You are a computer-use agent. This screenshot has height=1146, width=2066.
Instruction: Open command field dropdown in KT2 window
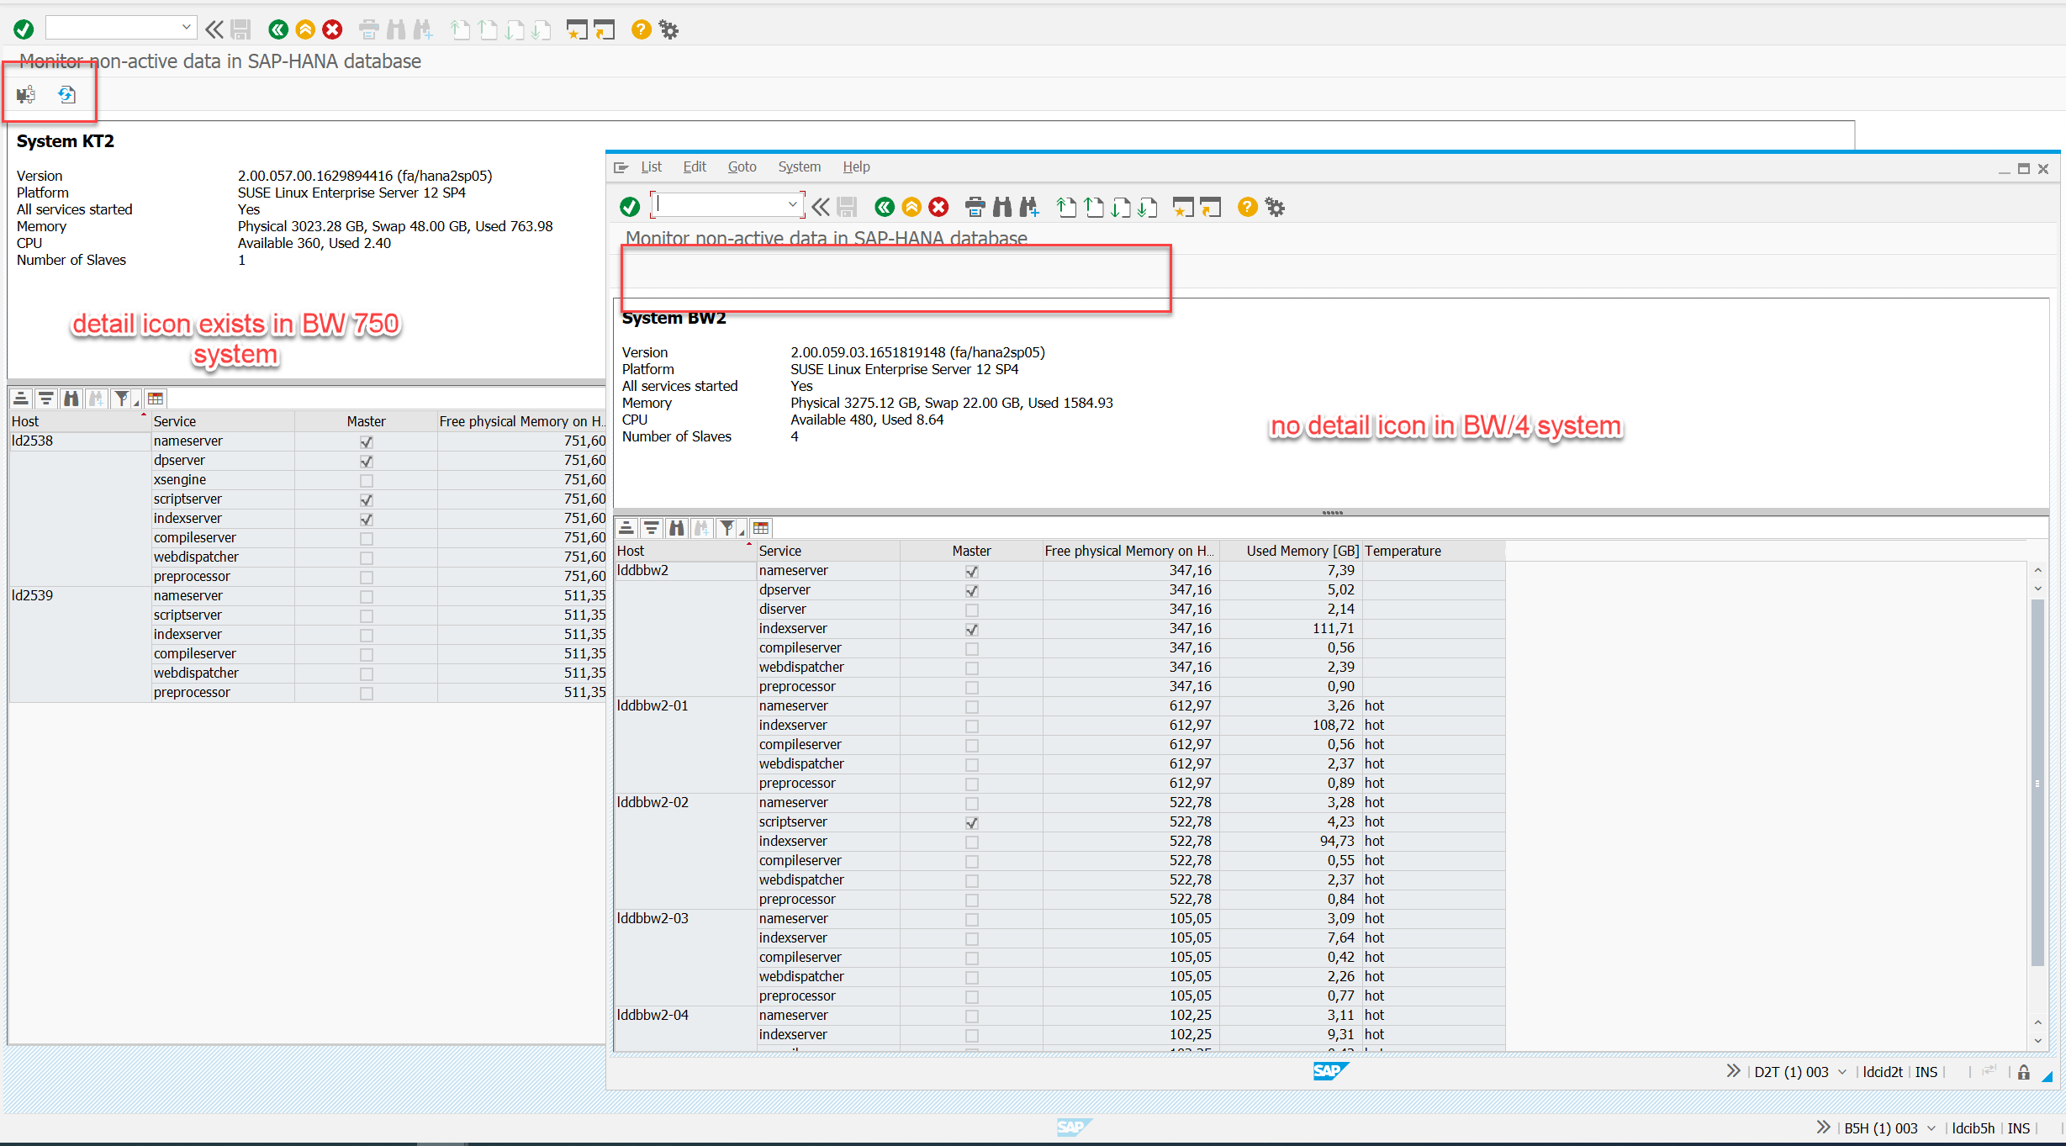click(187, 28)
